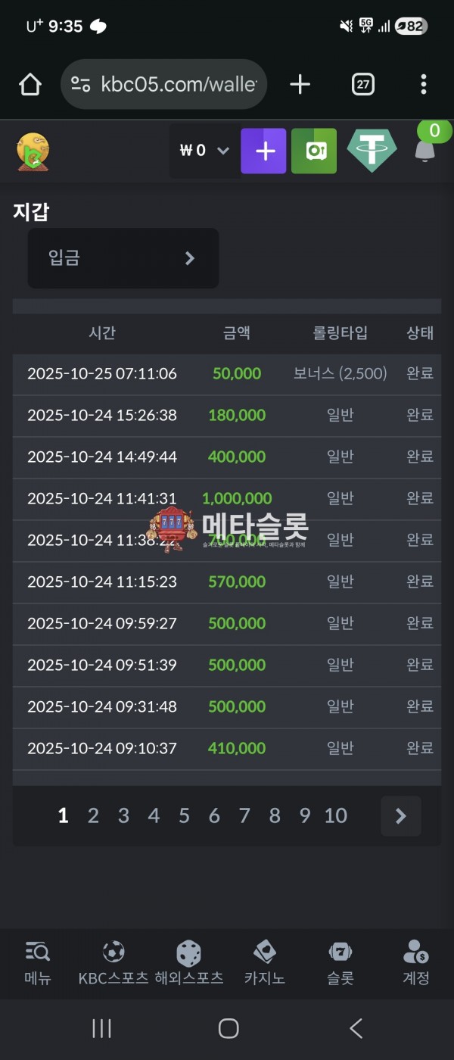Go to the next set of pages
Viewport: 454px width, 1060px height.
[400, 815]
